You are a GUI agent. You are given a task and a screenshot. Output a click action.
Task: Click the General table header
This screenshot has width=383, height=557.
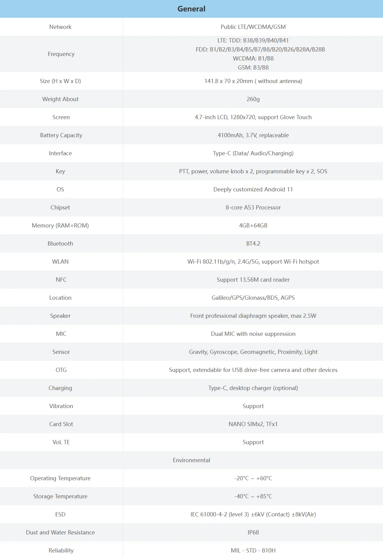(x=191, y=9)
